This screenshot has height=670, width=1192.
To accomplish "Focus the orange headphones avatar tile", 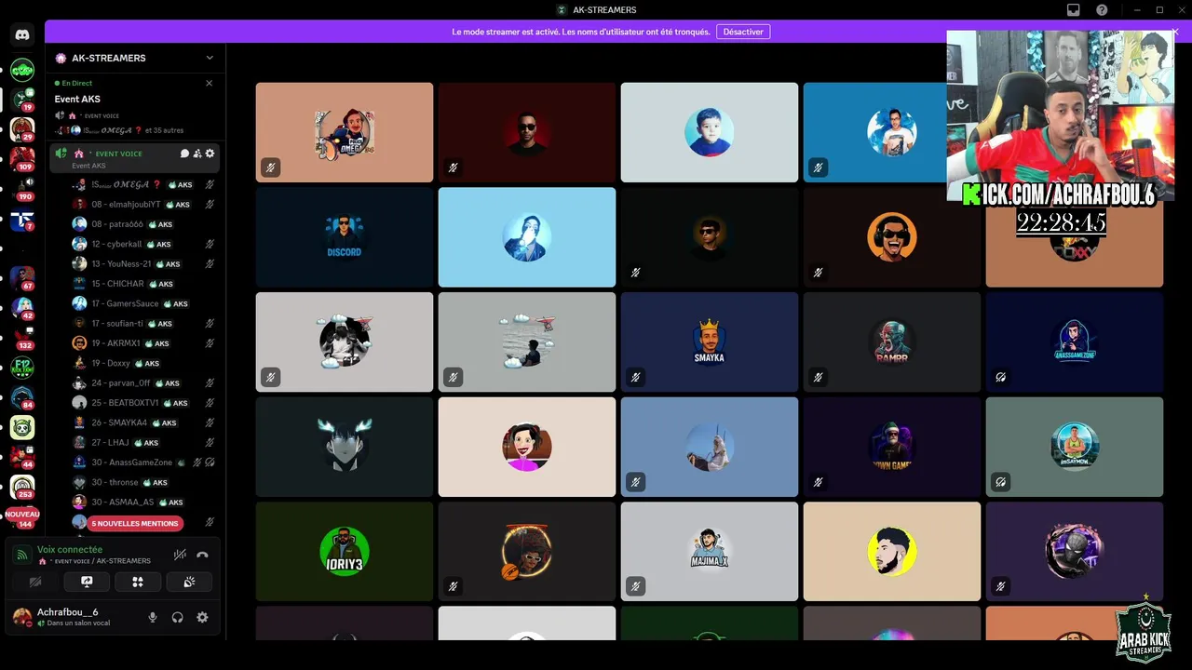I will tap(892, 237).
